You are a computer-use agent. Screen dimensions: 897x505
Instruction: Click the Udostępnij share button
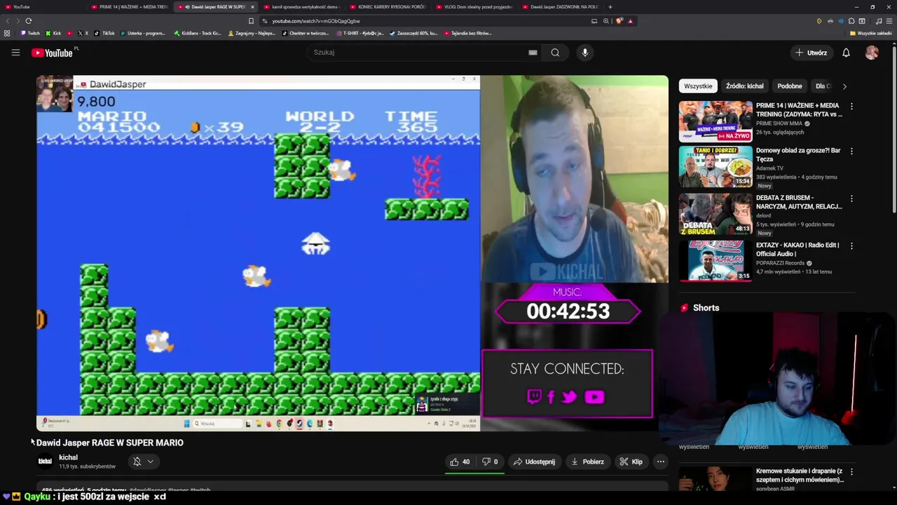[534, 462]
